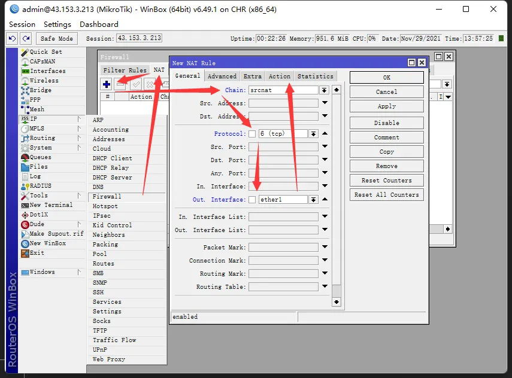Click the redo arrow icon in toolbar
The width and height of the screenshot is (512, 378).
coord(26,38)
